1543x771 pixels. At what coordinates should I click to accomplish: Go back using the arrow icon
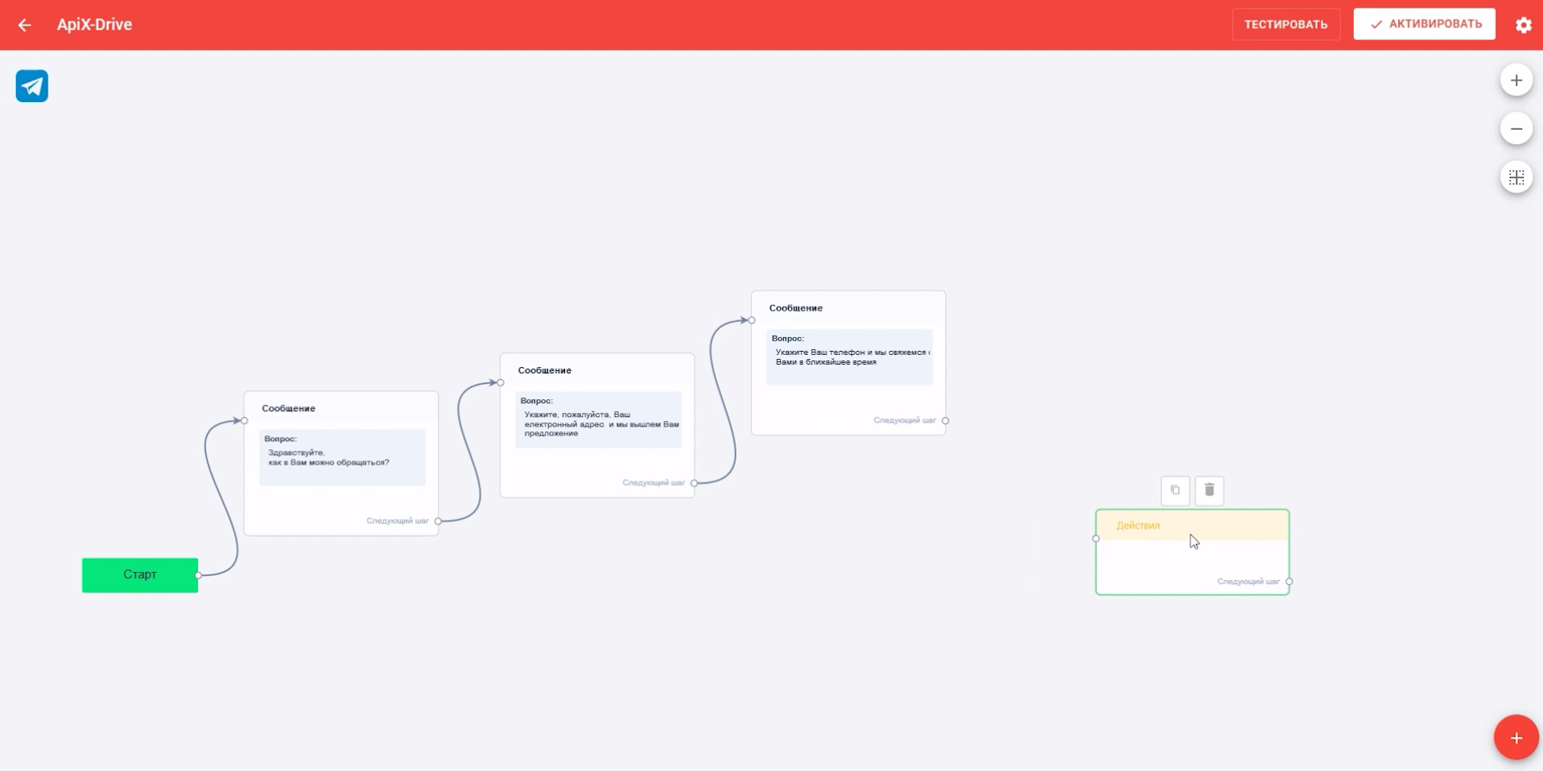25,25
